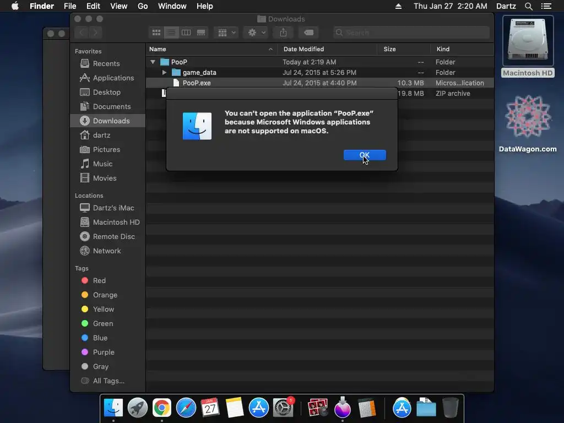Open Trash in the Dock

(x=451, y=408)
